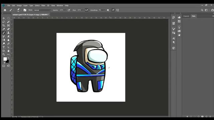Reset default foreground and background colors
This screenshot has width=214, height=120.
[x=4, y=62]
